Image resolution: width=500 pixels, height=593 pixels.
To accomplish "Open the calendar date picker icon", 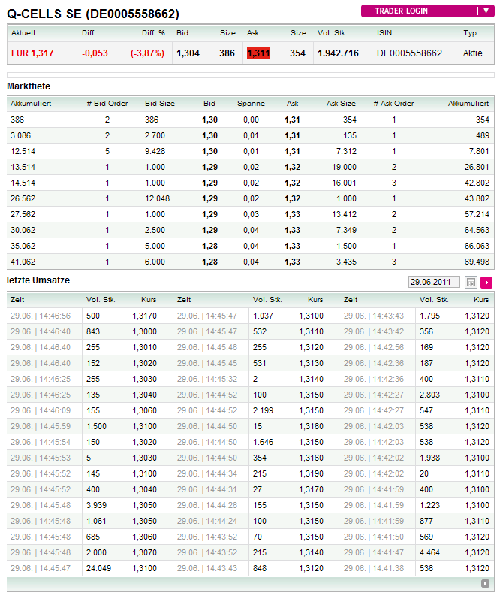I will 471,282.
